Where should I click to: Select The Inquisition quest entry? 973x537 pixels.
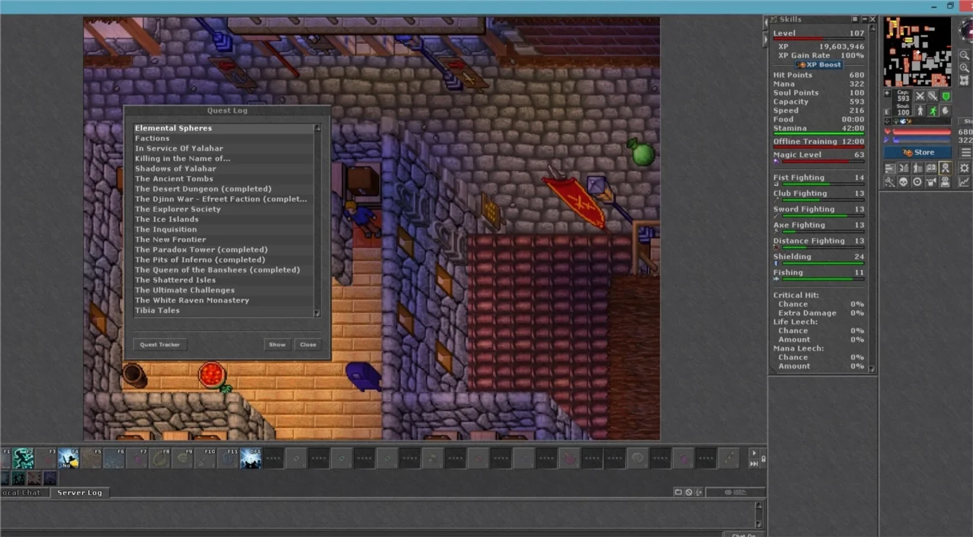pos(223,230)
